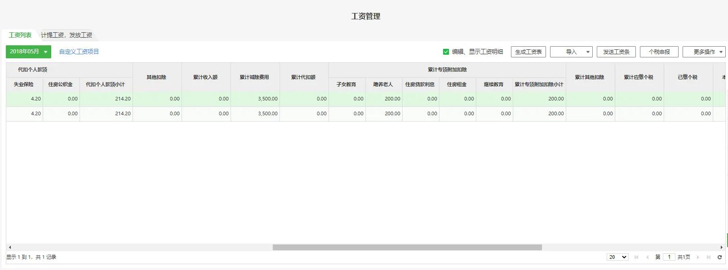Refresh the salary table via reload icon
Image resolution: width=728 pixels, height=270 pixels.
tap(719, 257)
